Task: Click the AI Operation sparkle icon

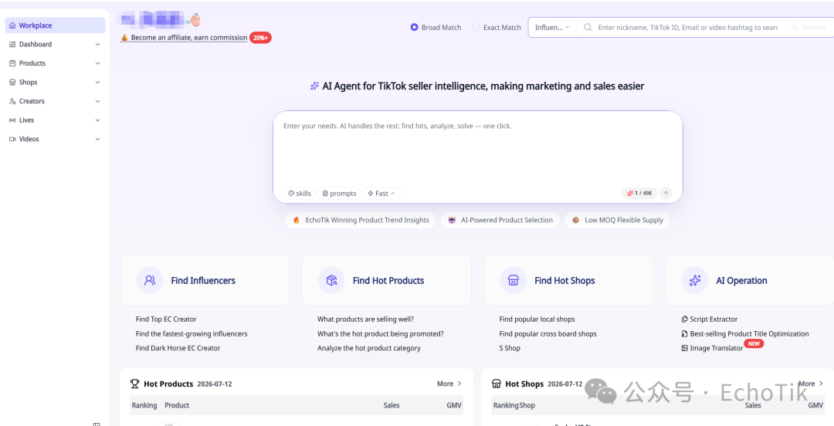Action: pos(695,280)
